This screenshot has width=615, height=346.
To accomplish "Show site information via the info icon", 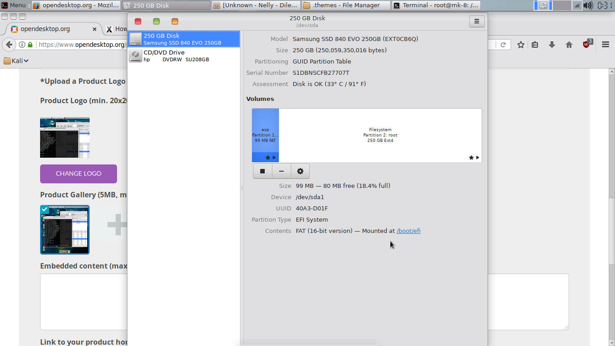I will (x=22, y=45).
